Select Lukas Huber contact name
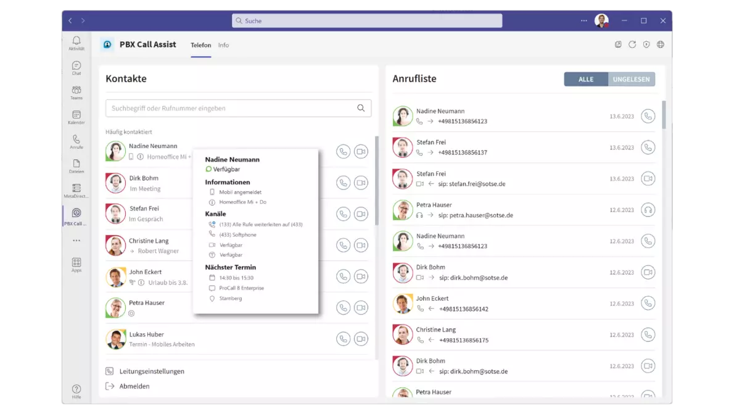The width and height of the screenshot is (734, 414). click(x=147, y=334)
